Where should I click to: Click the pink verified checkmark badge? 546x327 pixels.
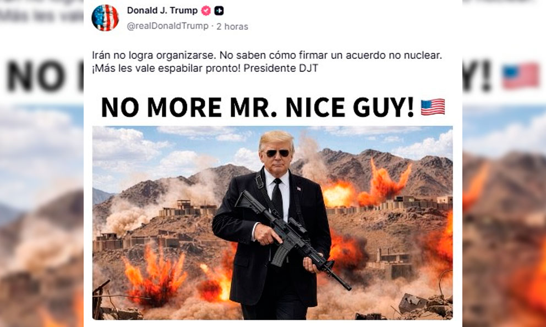pyautogui.click(x=206, y=11)
